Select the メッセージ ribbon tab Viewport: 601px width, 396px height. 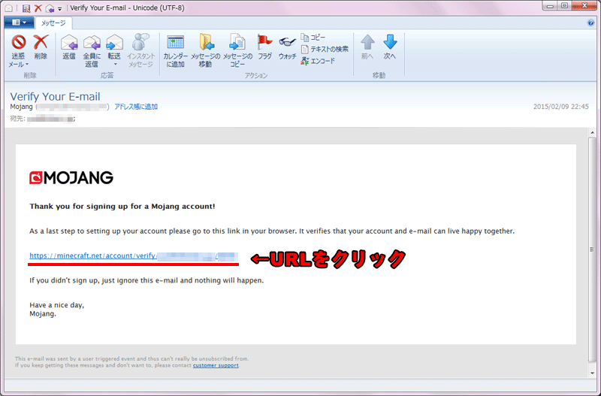coord(53,23)
